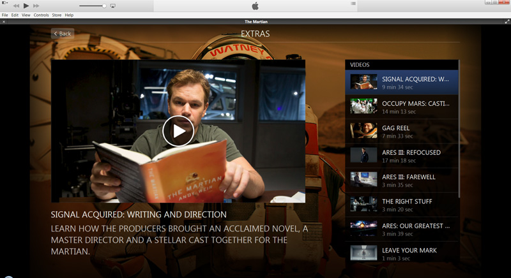The image size is (511, 278).
Task: Click 'ARES: OUR GREATEST ...' title
Action: [x=416, y=226]
